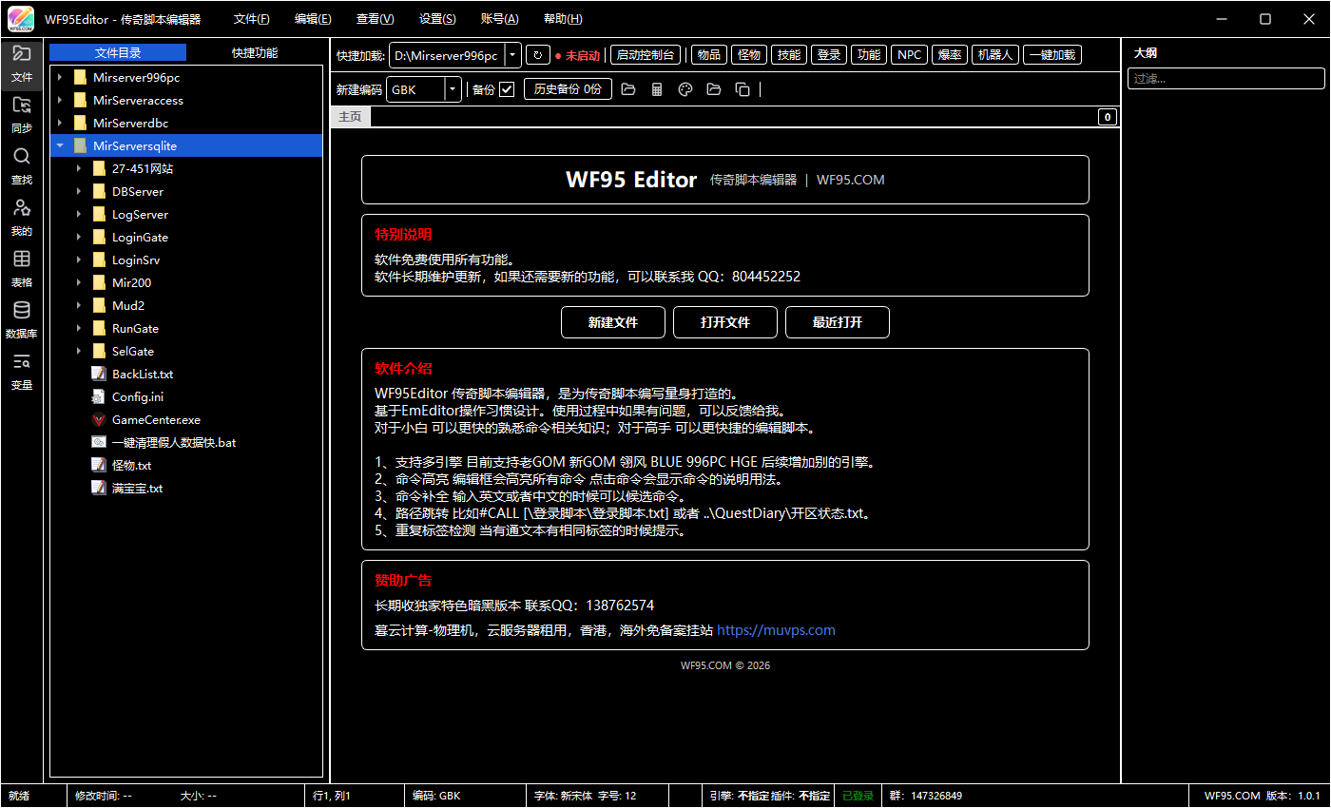Expand the LogServer folder

tap(79, 214)
